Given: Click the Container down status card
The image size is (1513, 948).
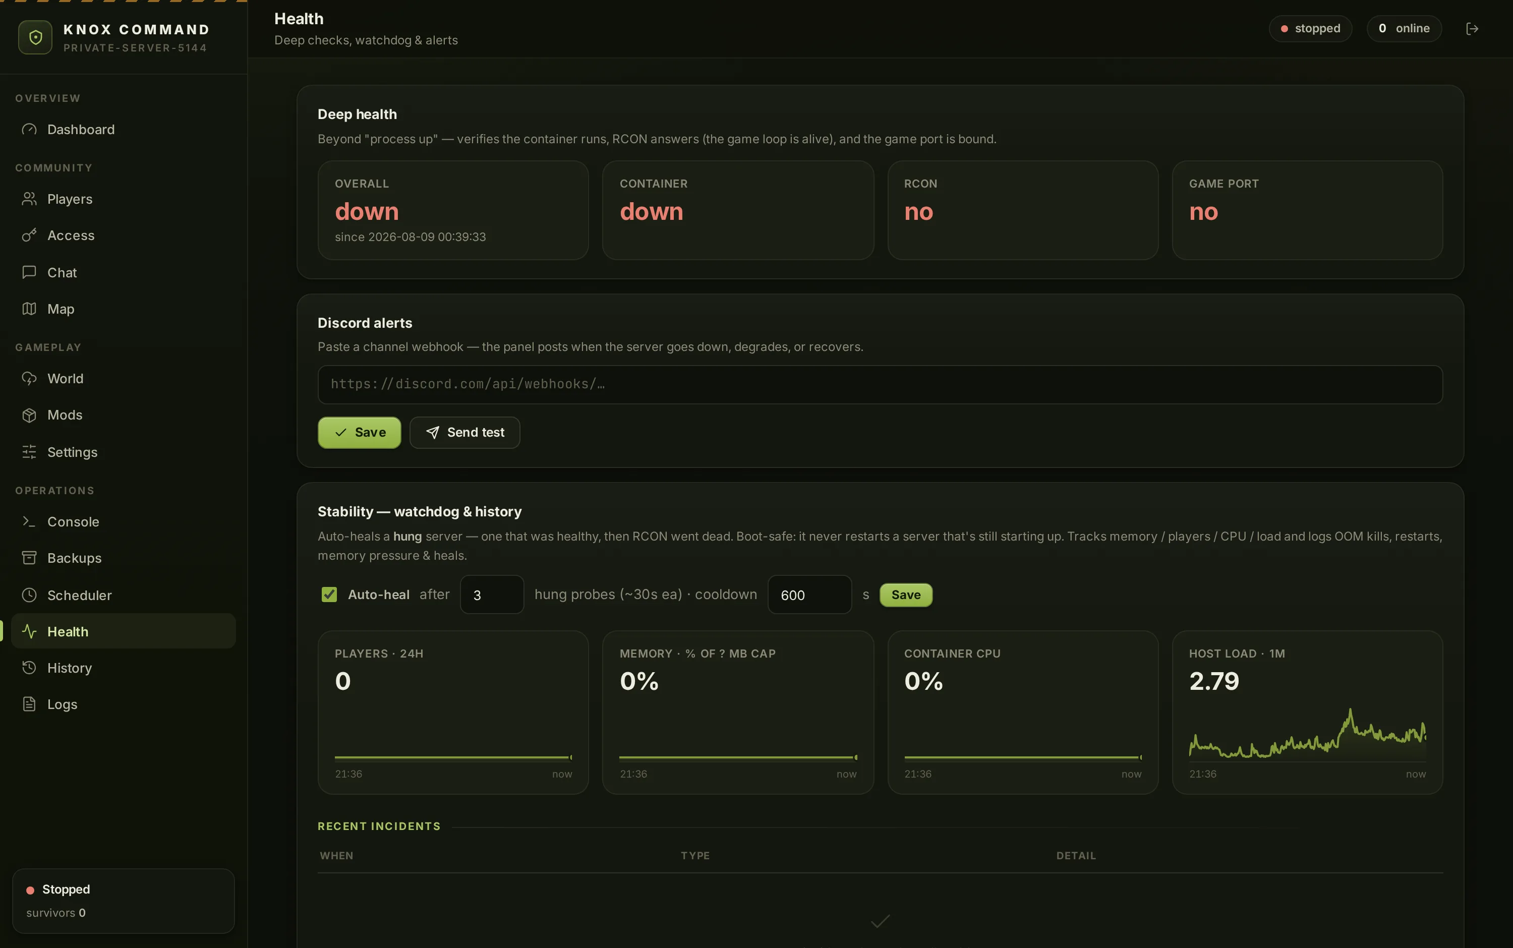Looking at the screenshot, I should coord(737,210).
